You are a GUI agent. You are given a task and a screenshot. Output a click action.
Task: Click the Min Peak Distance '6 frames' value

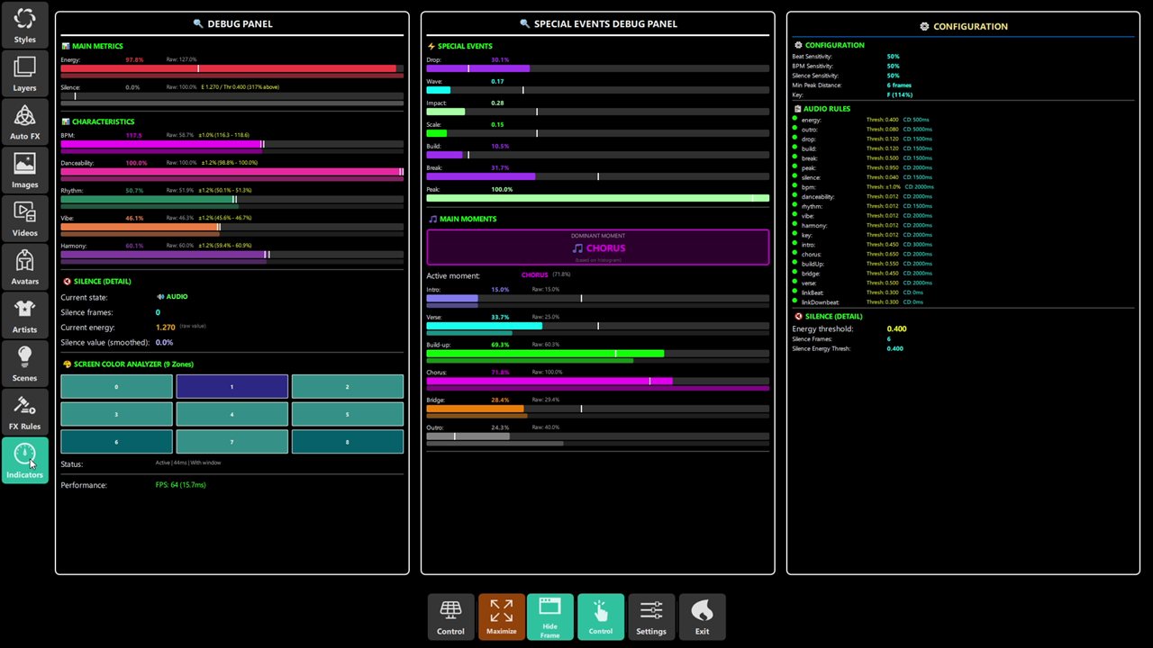[899, 85]
